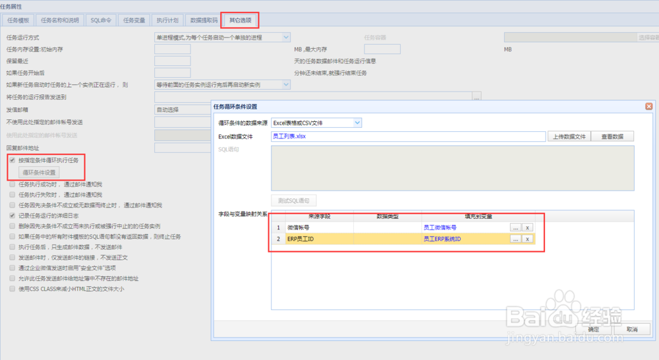The image size is (659, 360).
Task: Click the 任务容器 field
Action: coord(570,38)
